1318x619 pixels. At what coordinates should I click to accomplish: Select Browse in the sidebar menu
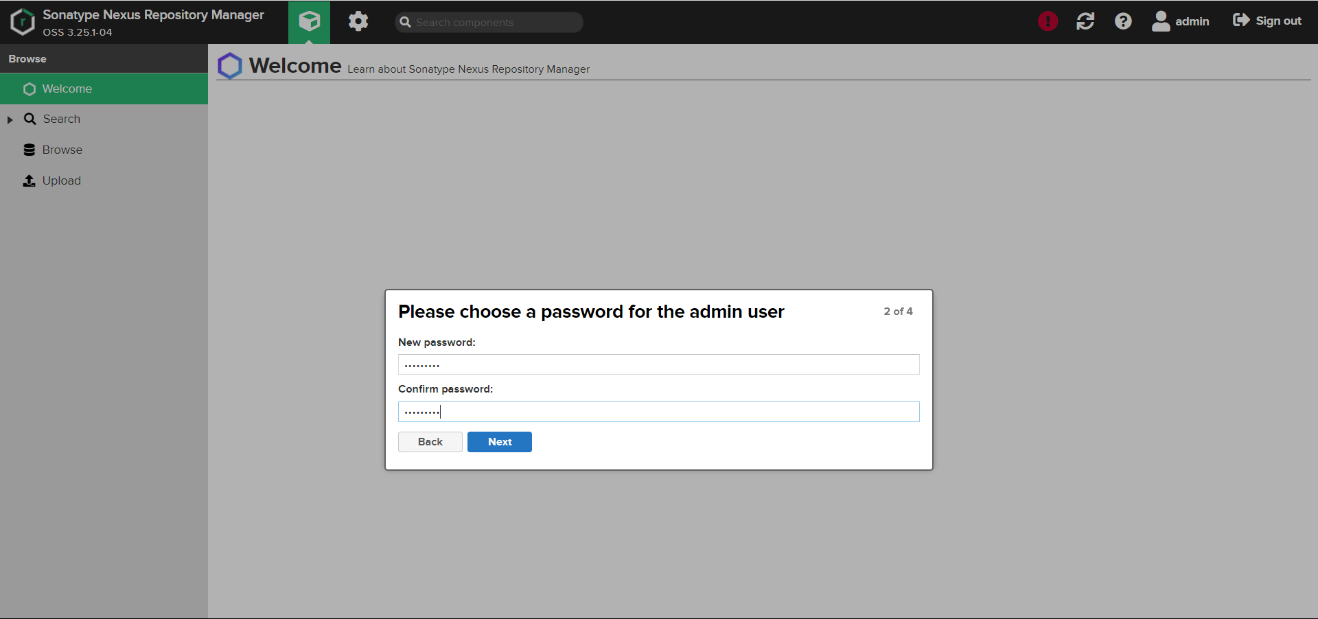[x=62, y=150]
